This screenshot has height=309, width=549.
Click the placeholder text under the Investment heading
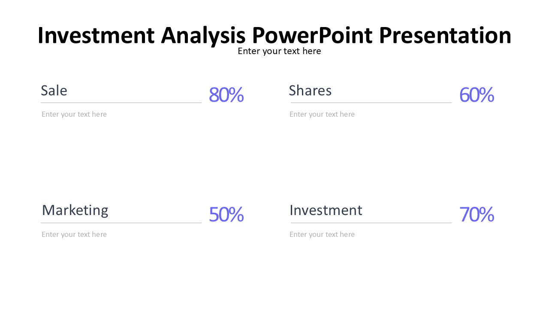(322, 234)
